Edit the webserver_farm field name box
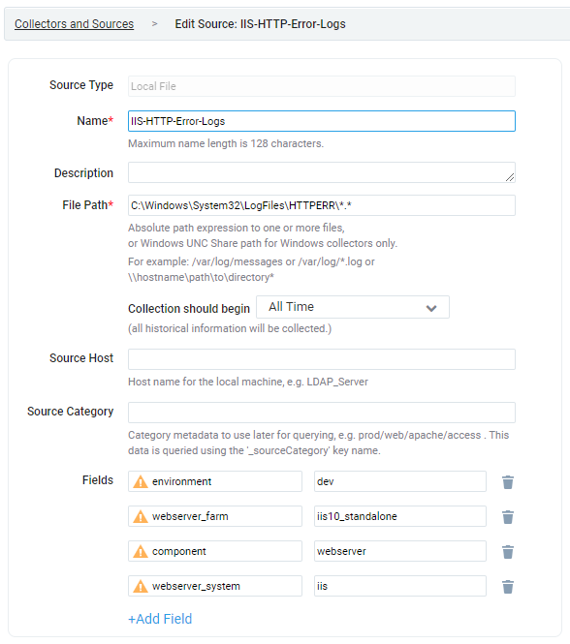Screen dimensions: 570x644 click(215, 516)
